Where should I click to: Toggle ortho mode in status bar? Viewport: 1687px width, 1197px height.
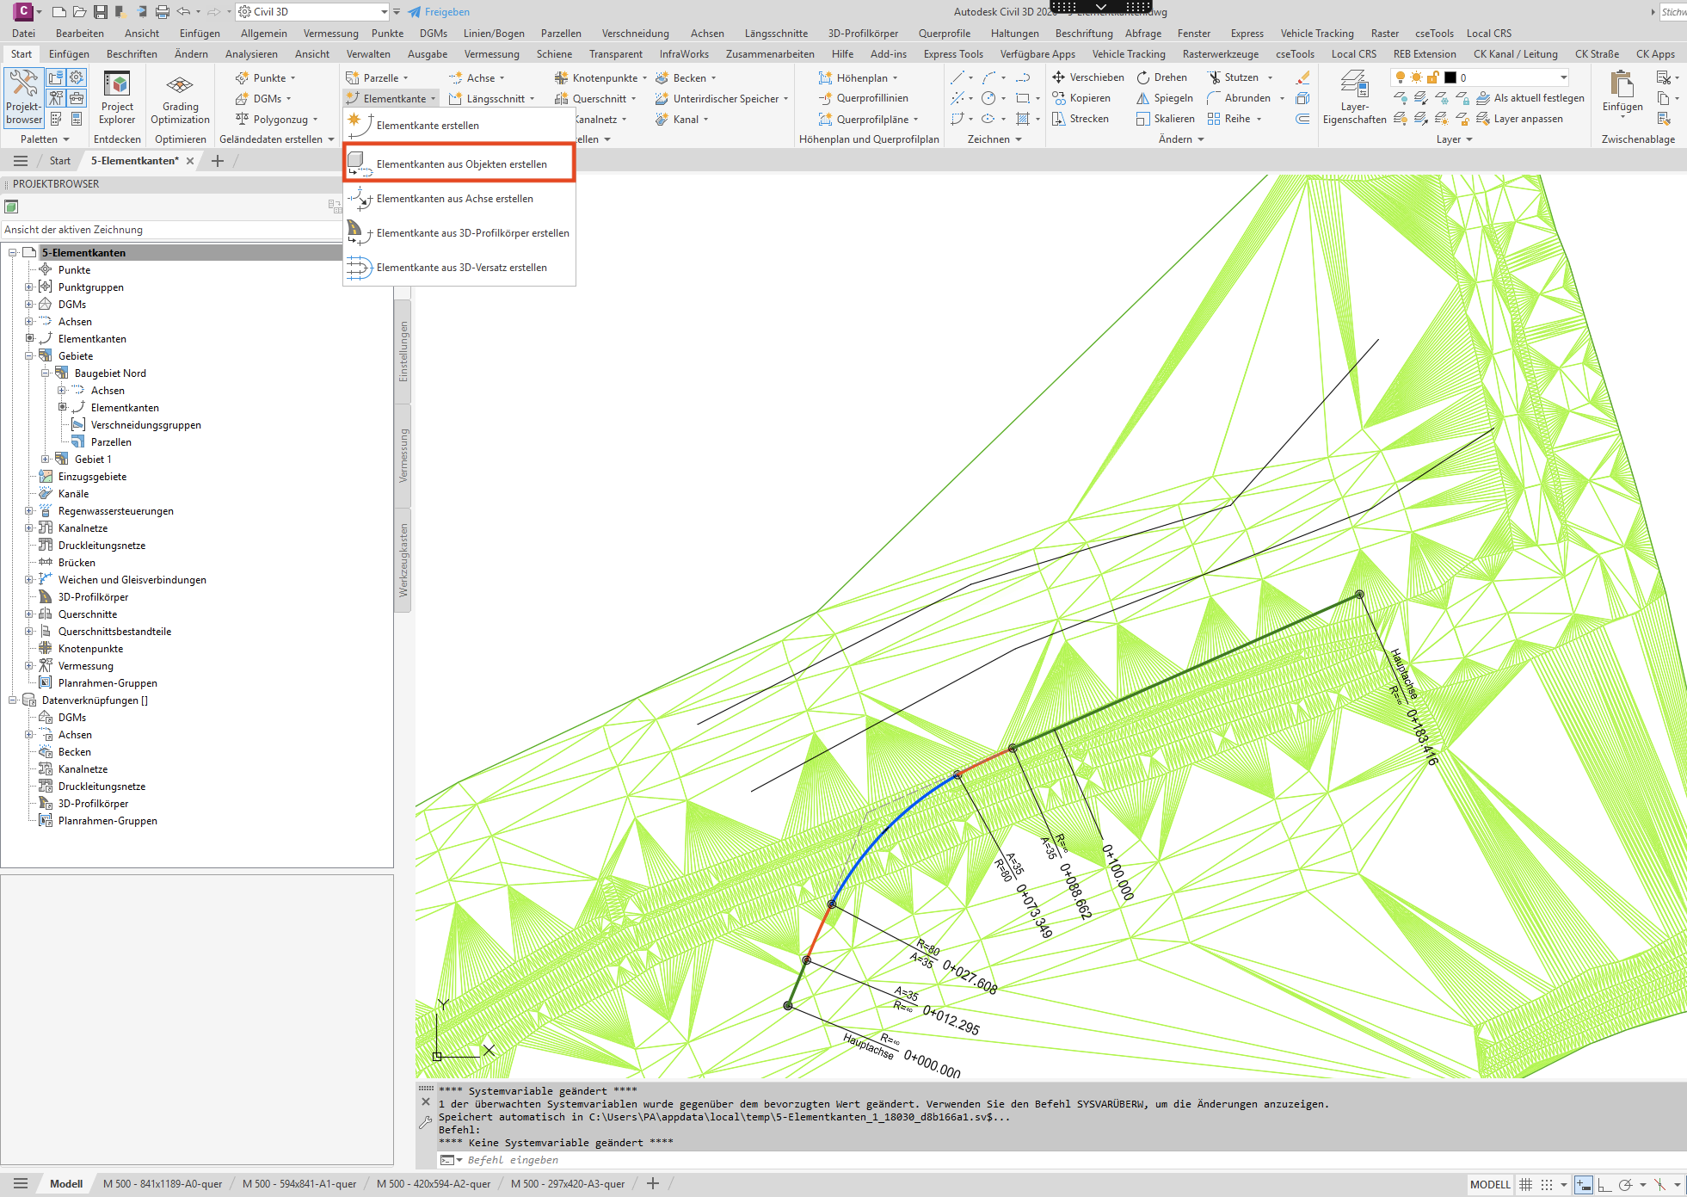pos(1604,1184)
